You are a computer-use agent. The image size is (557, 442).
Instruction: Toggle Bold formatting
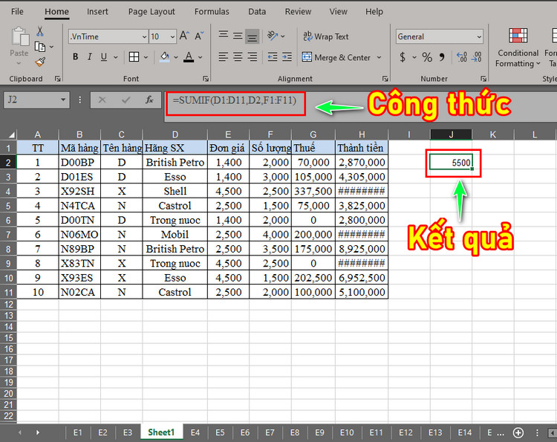75,57
